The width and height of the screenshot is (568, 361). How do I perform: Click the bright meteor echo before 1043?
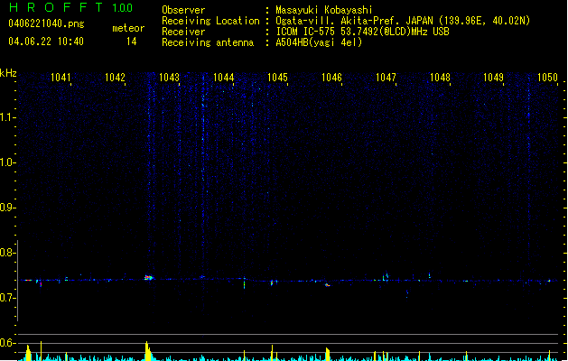148,278
